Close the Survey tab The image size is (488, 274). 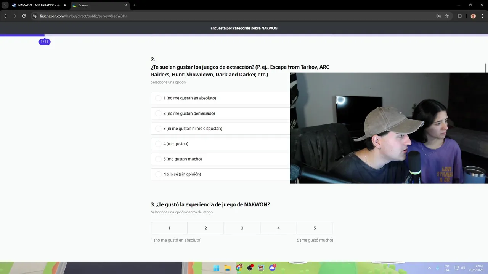(x=125, y=5)
